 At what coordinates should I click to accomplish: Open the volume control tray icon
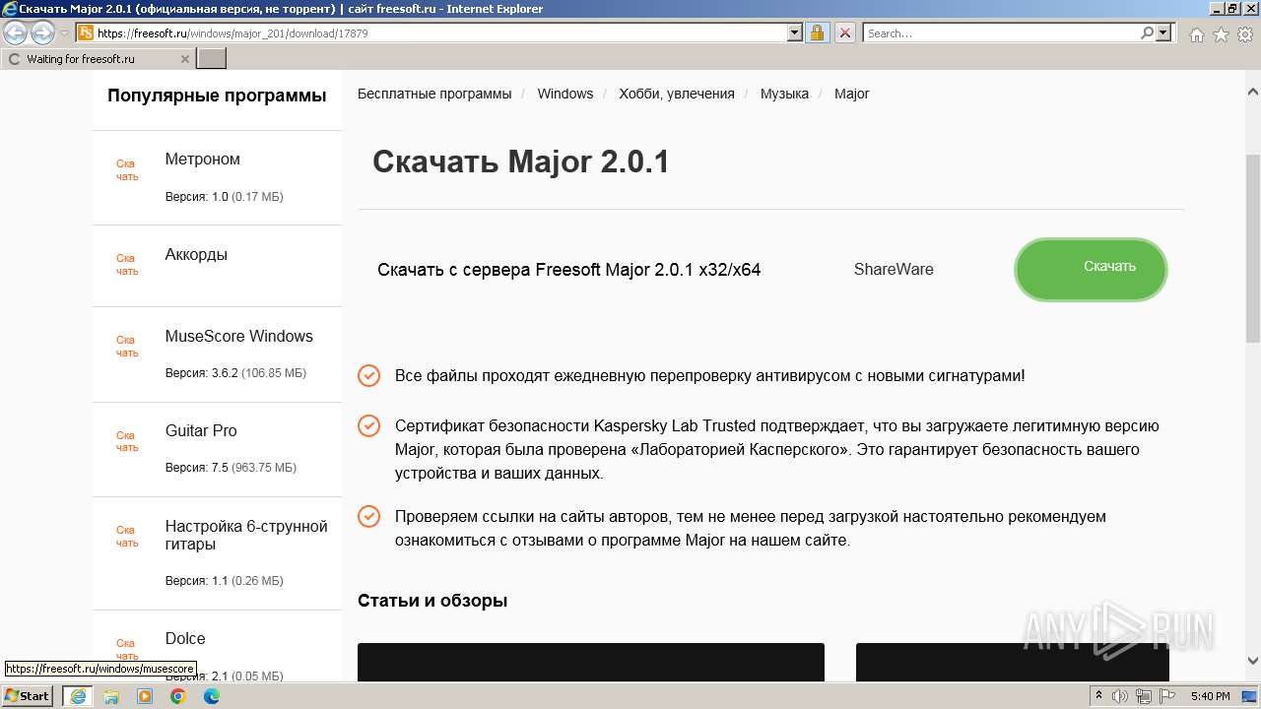[x=1120, y=696]
